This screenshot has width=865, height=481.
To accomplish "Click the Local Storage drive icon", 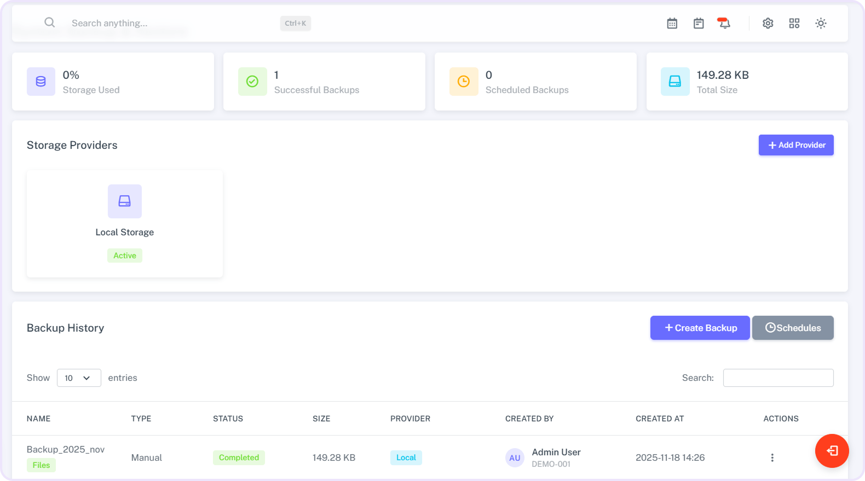I will (x=125, y=201).
